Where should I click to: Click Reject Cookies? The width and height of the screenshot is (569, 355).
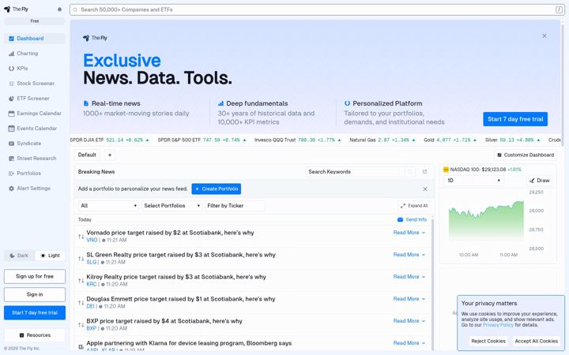(488, 342)
